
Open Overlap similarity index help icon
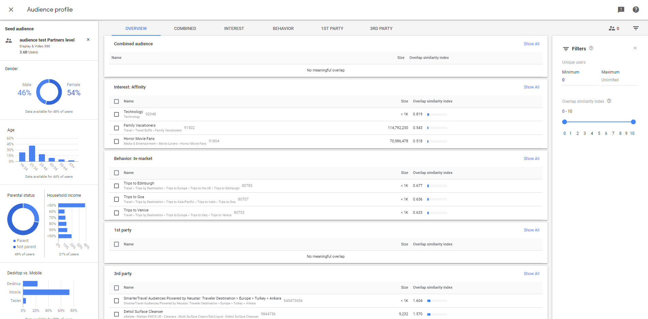[x=609, y=101]
